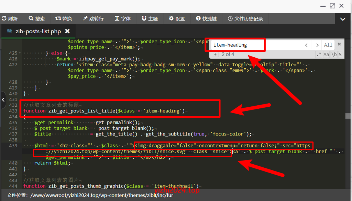This screenshot has width=352, height=201.
Task: Toggle whole-word search (\b)
Action: pyautogui.click(x=333, y=55)
